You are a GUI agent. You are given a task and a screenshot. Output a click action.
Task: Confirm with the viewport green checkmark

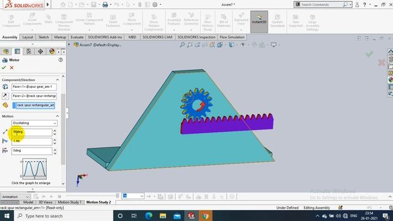tap(369, 53)
